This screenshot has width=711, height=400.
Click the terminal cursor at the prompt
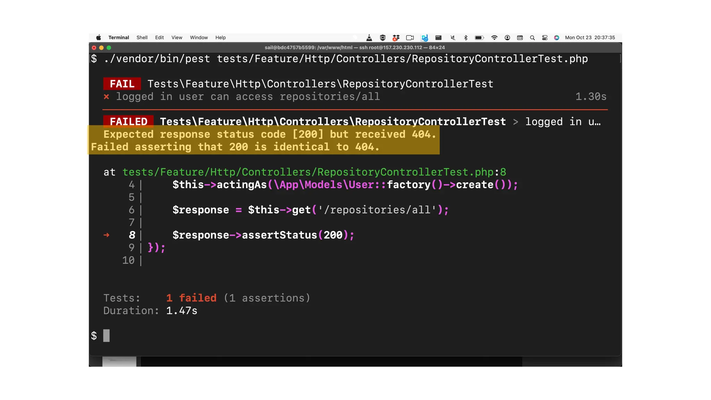point(106,335)
